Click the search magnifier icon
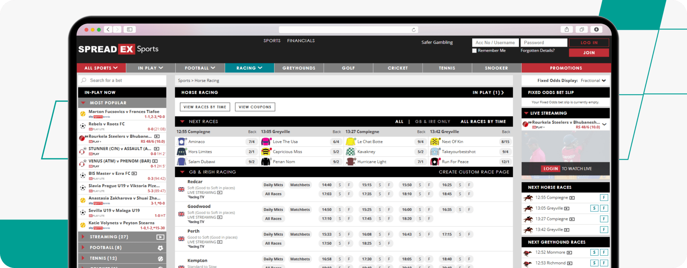The height and width of the screenshot is (268, 687). [x=84, y=81]
